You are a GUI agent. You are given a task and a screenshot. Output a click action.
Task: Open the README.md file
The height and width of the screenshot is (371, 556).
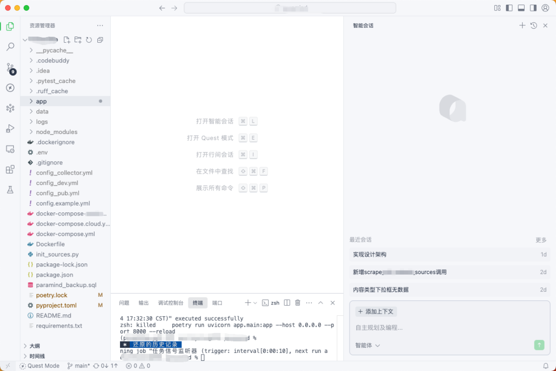coord(65,316)
